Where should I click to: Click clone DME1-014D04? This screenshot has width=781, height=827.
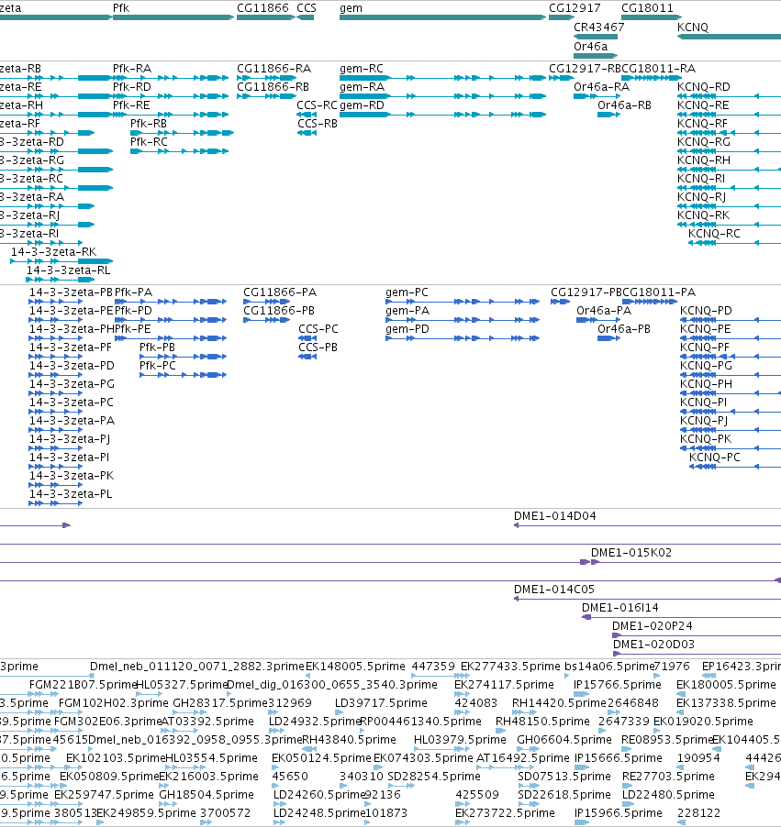555,516
